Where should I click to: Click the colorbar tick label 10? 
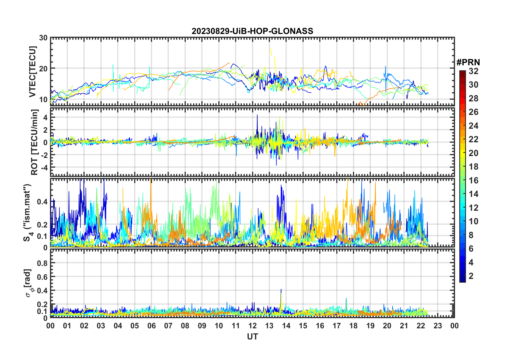click(473, 221)
